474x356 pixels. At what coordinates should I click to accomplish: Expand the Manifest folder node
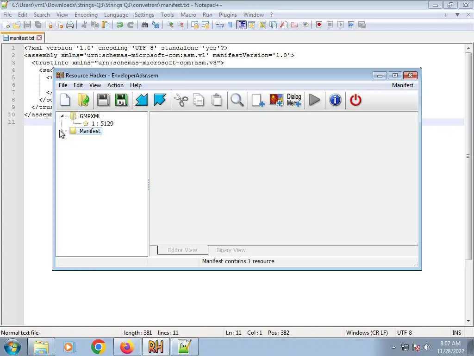pos(62,131)
